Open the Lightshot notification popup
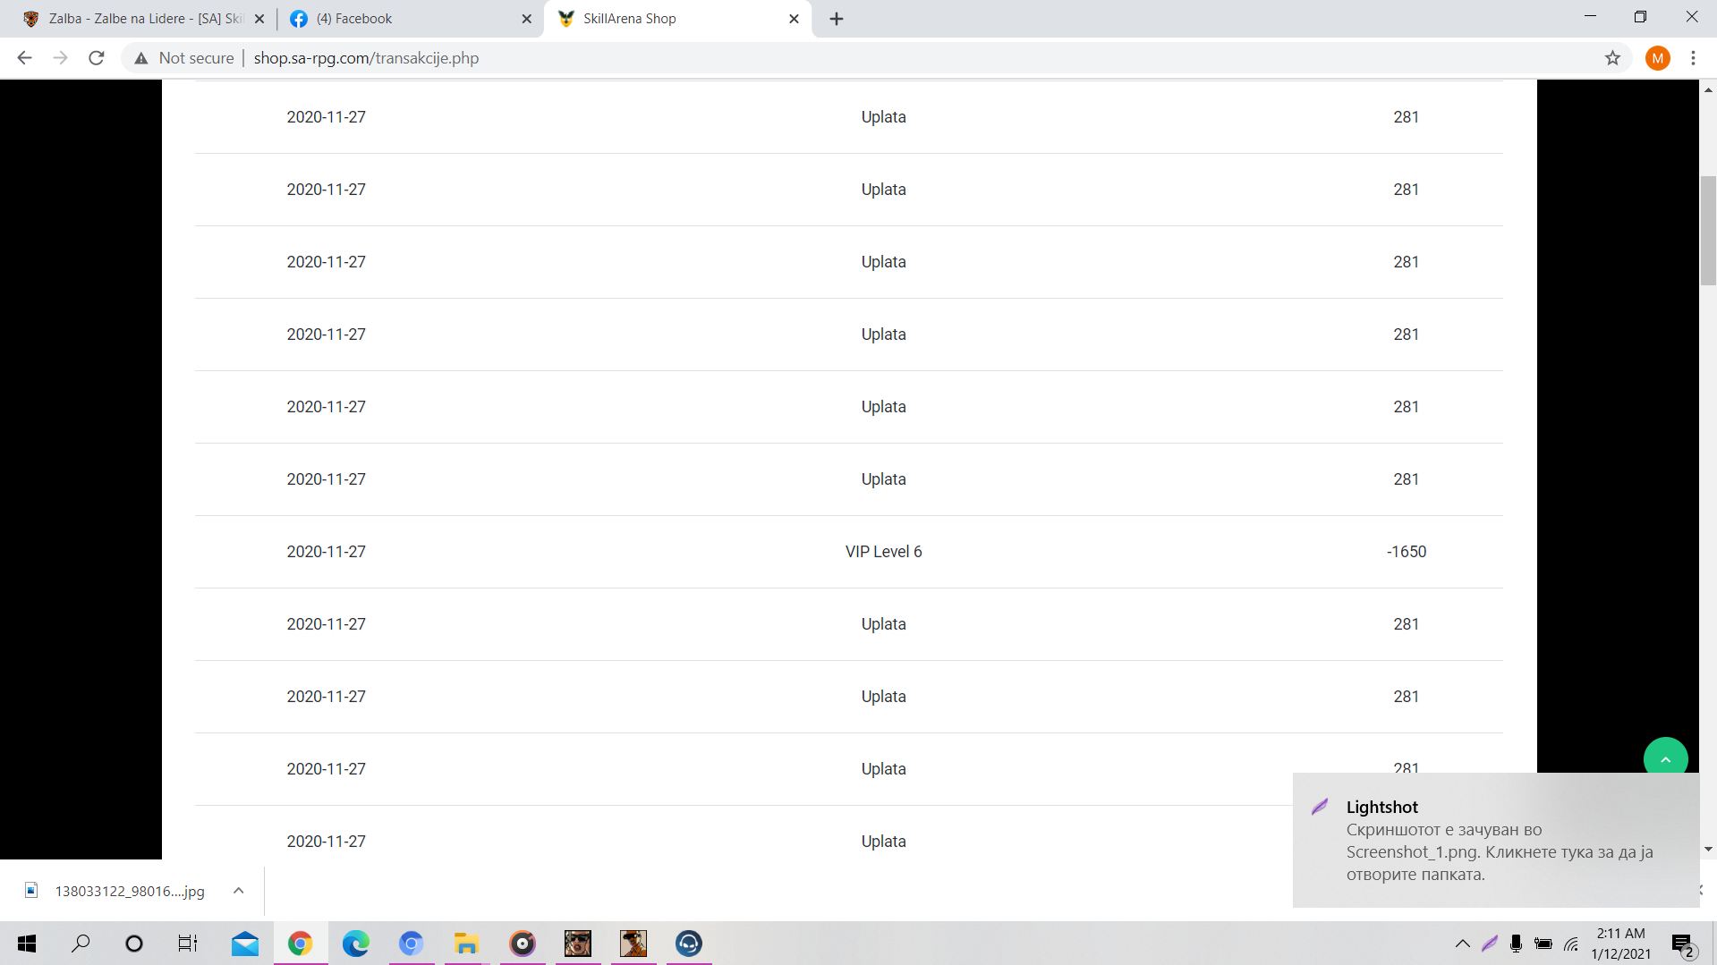Image resolution: width=1717 pixels, height=965 pixels. click(1495, 840)
